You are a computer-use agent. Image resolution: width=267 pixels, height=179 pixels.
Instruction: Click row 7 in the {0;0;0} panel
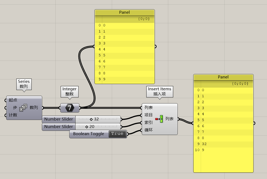tap(223, 132)
